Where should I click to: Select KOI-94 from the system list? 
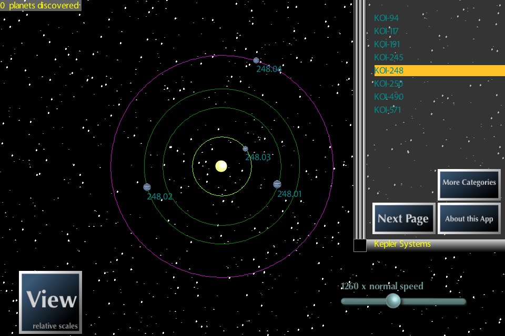tap(387, 18)
